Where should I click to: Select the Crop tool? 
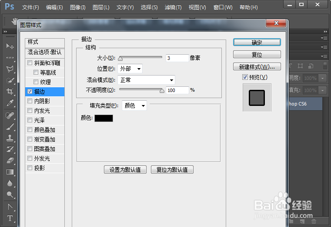pyautogui.click(x=10, y=92)
